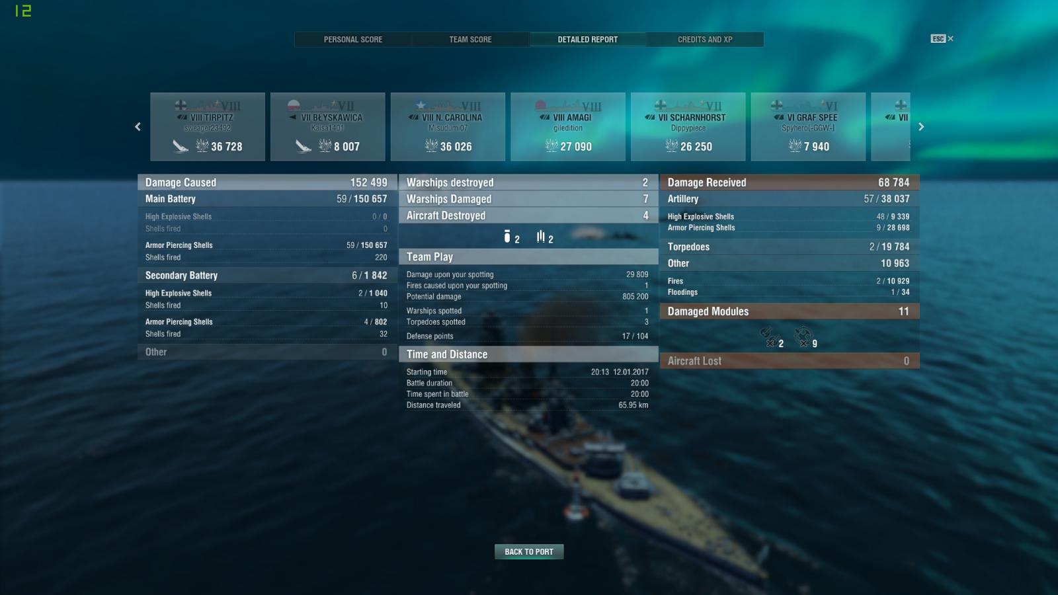Click the Back to Port button
The image size is (1058, 595).
point(529,551)
